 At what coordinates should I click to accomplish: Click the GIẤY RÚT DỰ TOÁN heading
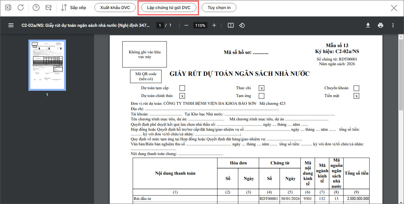point(240,74)
